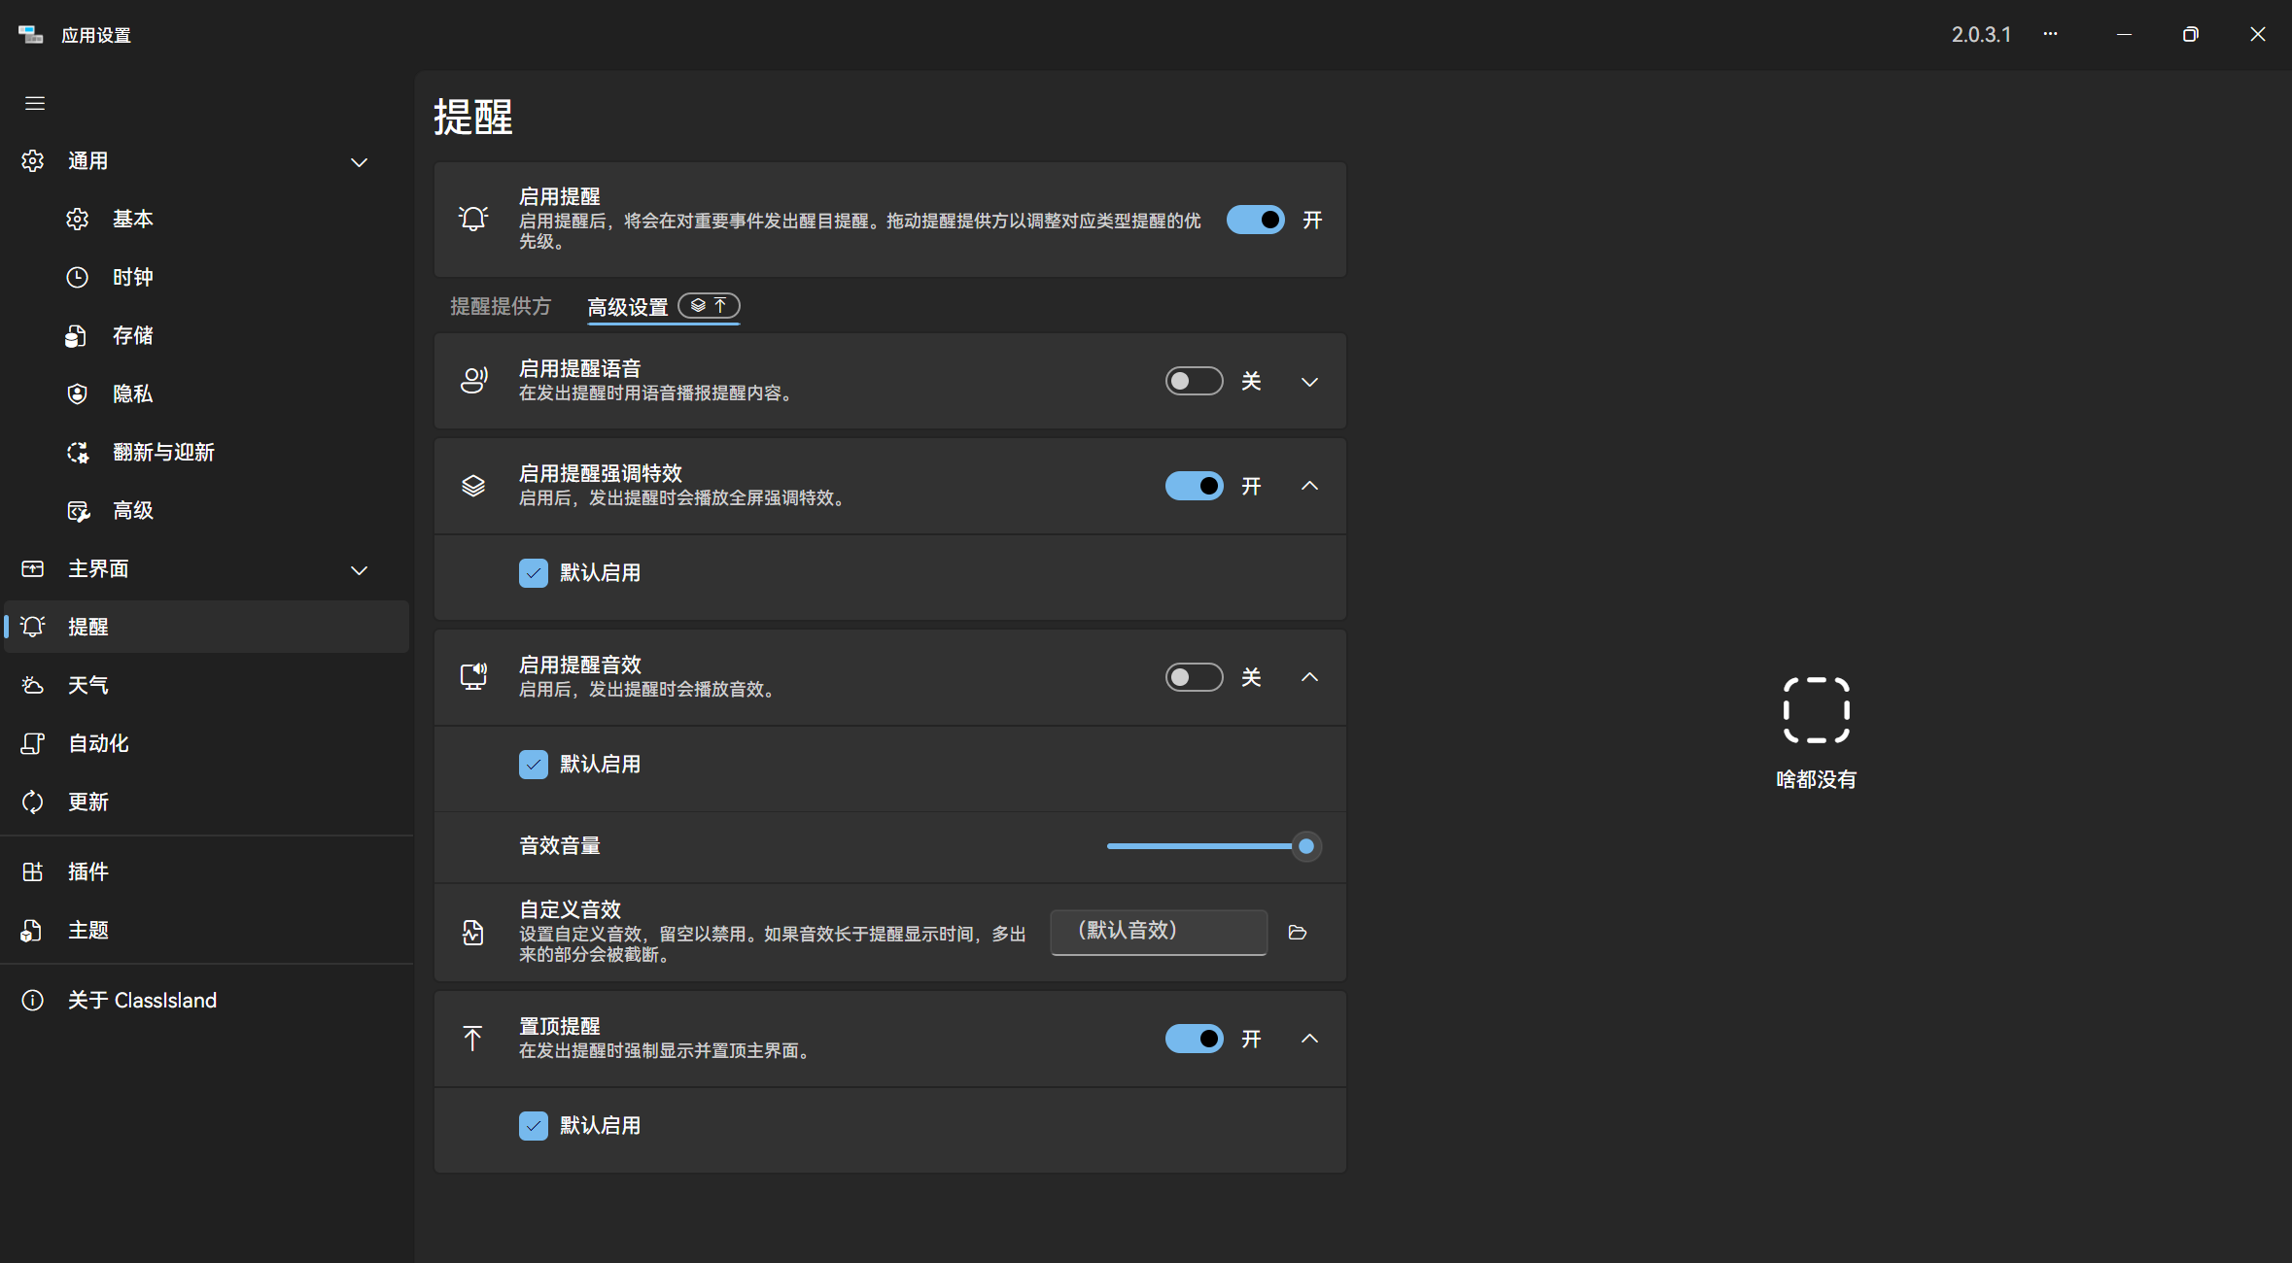2292x1263 pixels.
Task: Open 关于 ClassIsland info page
Action: pos(141,1000)
